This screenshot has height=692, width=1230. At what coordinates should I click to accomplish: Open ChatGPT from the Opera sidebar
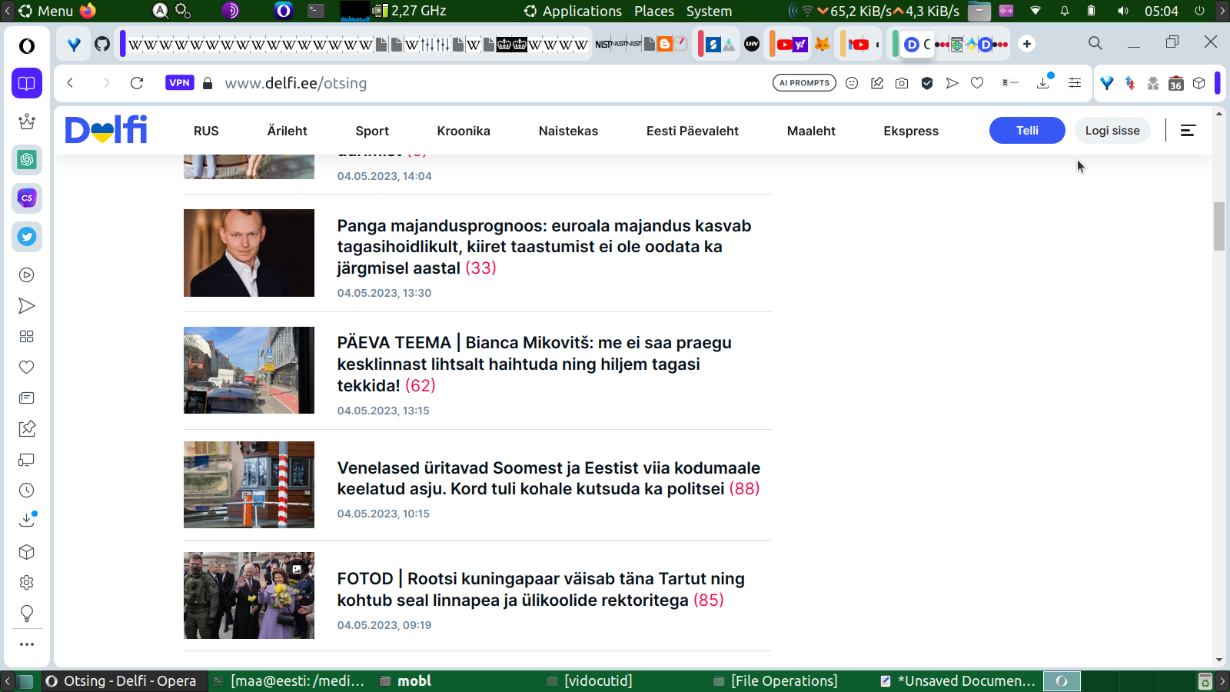[27, 160]
